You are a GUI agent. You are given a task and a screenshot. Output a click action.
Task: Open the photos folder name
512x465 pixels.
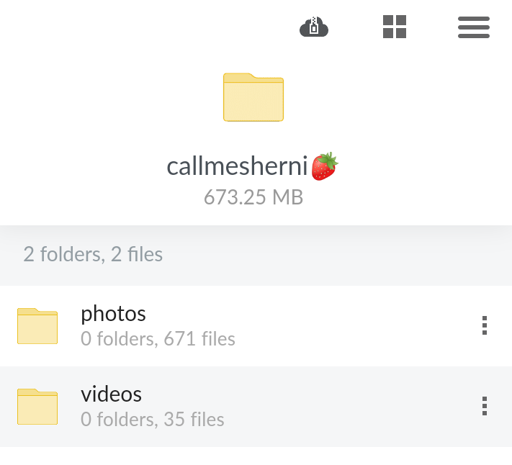click(x=113, y=314)
